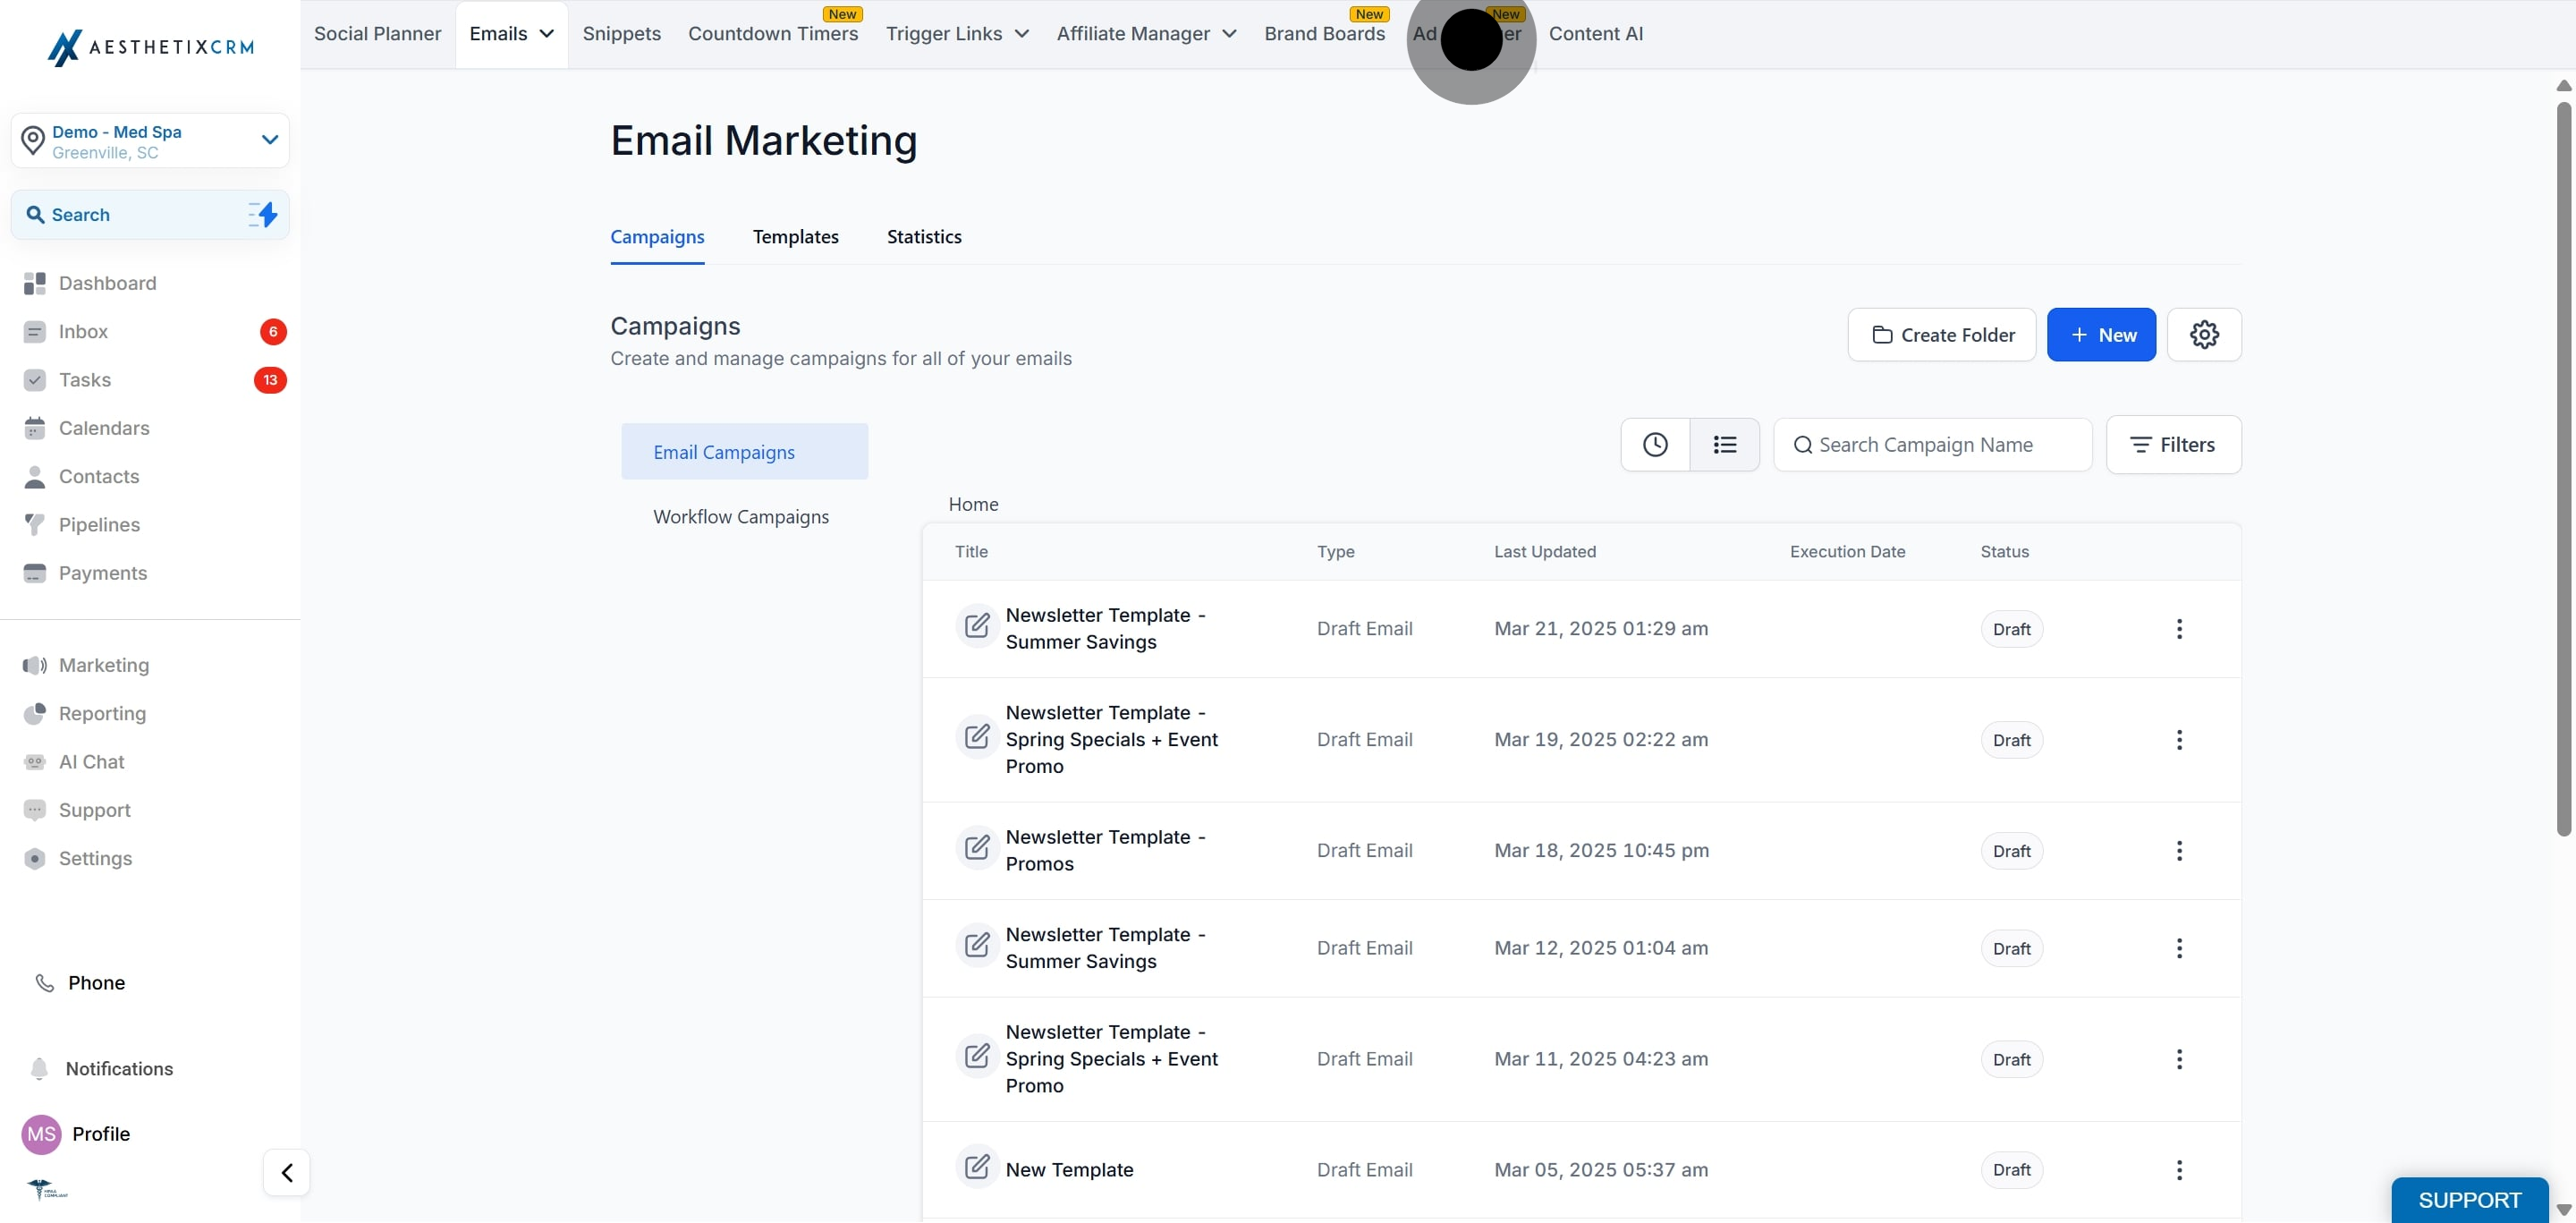
Task: Open the Dashboard sidebar icon
Action: tap(35, 283)
